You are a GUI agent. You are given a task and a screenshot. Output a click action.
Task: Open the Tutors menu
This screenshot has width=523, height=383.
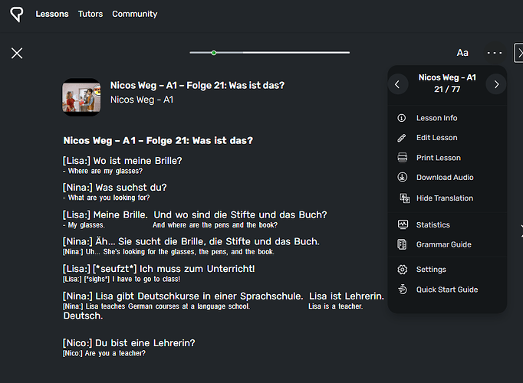click(x=90, y=14)
